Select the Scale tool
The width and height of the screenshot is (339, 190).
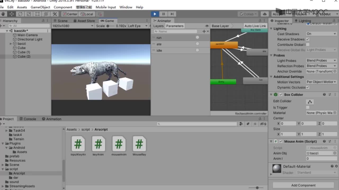click(29, 14)
